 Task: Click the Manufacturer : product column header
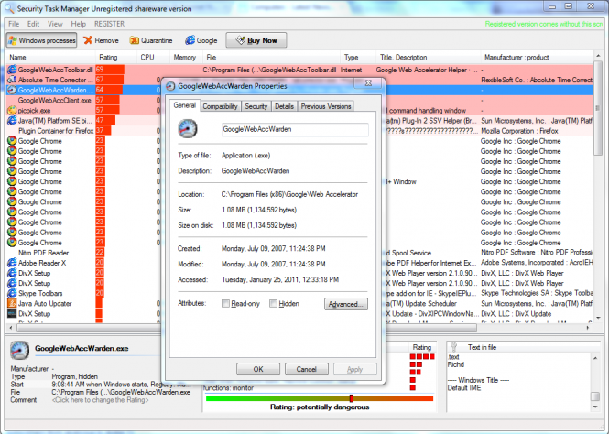click(x=537, y=58)
